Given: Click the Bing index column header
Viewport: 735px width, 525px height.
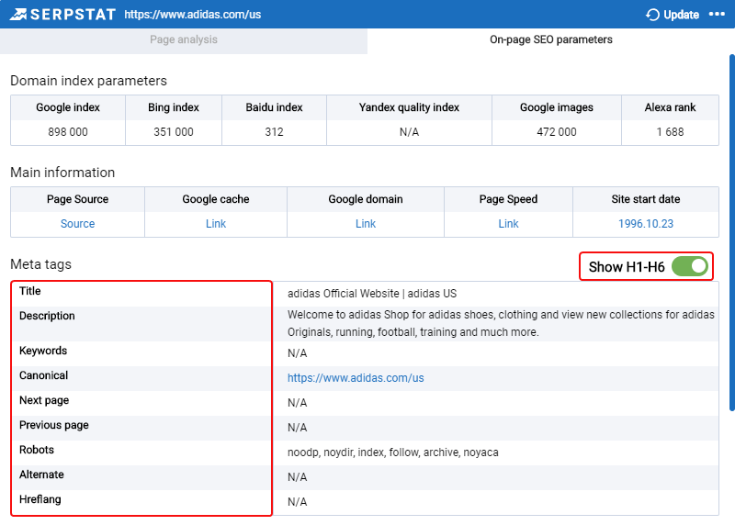Looking at the screenshot, I should tap(174, 107).
